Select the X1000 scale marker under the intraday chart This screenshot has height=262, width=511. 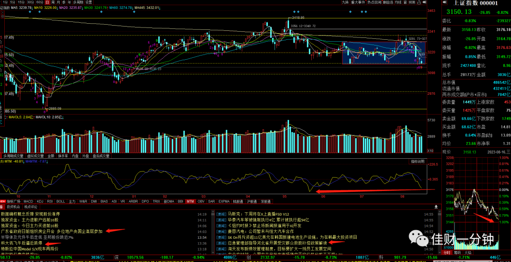pos(448,247)
